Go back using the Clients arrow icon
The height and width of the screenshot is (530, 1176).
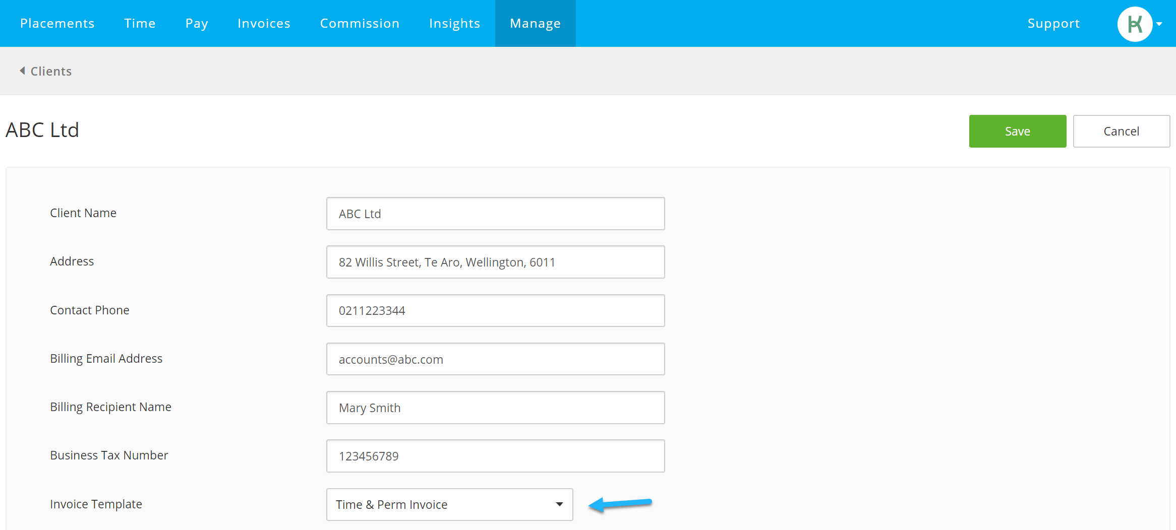click(22, 71)
